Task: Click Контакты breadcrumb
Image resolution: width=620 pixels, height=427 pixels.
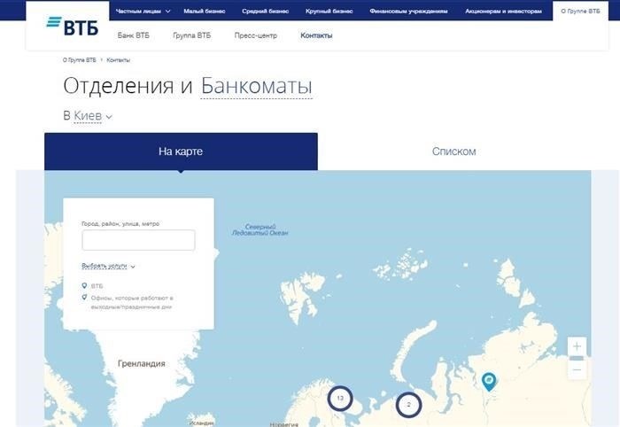Action: (x=118, y=60)
